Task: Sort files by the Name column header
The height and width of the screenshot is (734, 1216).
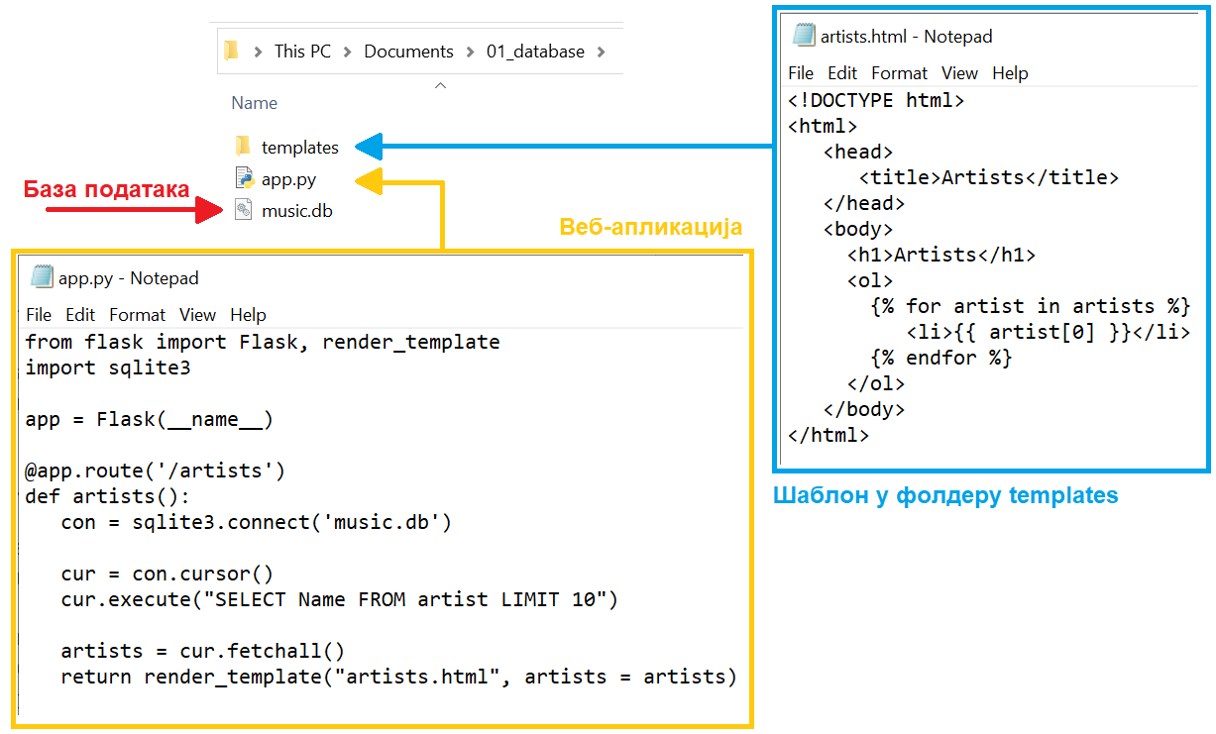Action: coord(255,103)
